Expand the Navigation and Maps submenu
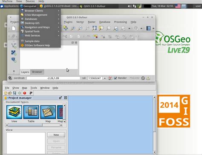 40,27
